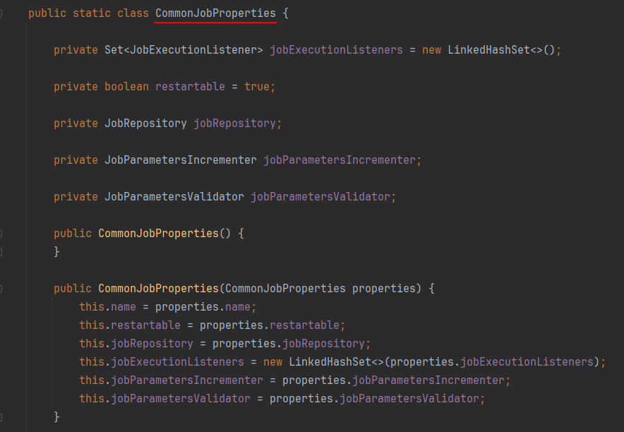This screenshot has height=432, width=624.
Task: Click LinkedHashSet in the field initializer line
Action: tap(488, 50)
